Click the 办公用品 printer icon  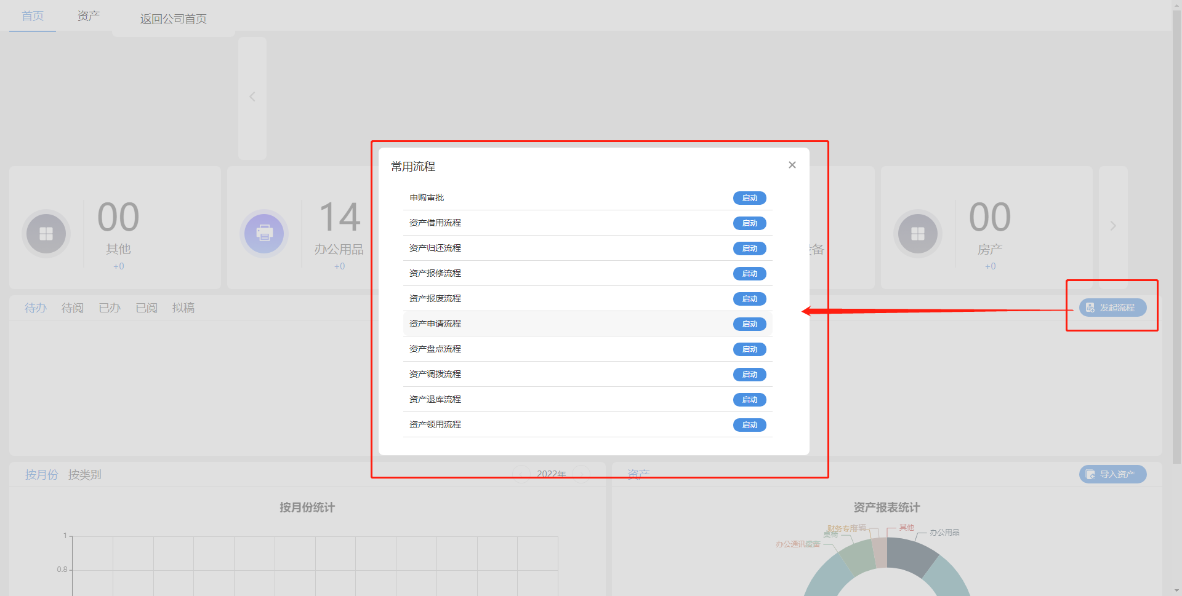click(264, 234)
